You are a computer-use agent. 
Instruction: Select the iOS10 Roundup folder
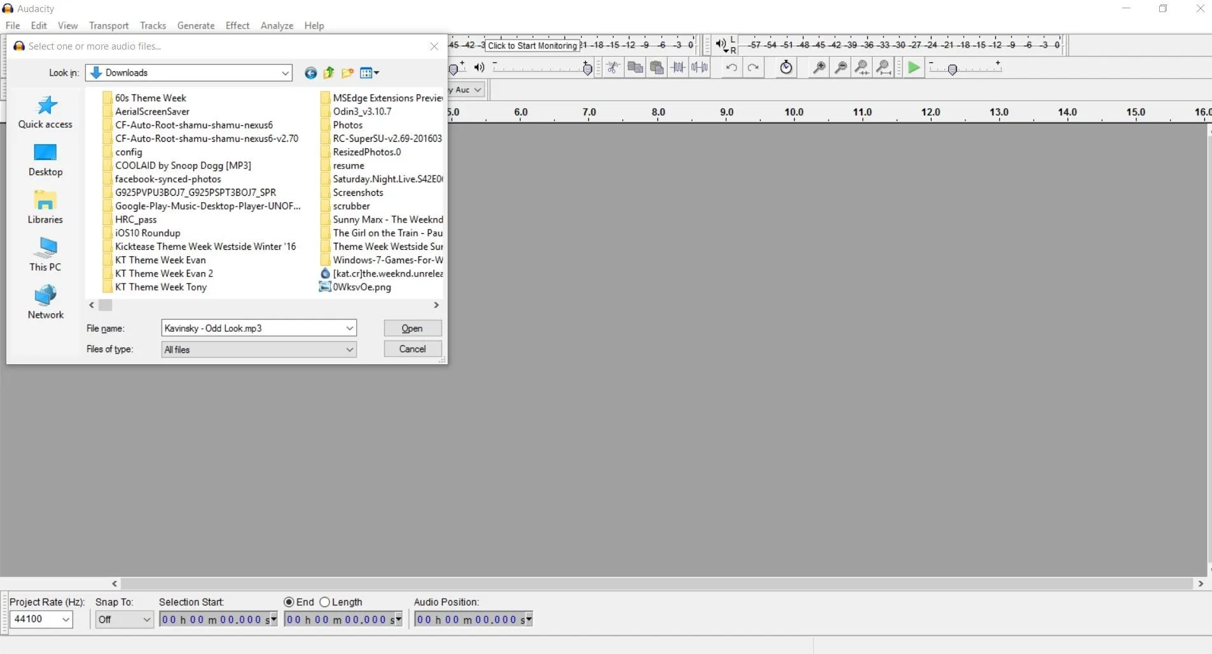141,233
